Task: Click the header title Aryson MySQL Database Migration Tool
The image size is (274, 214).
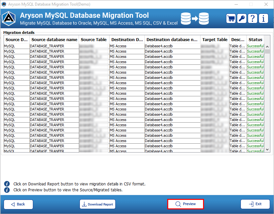Action: 84,15
